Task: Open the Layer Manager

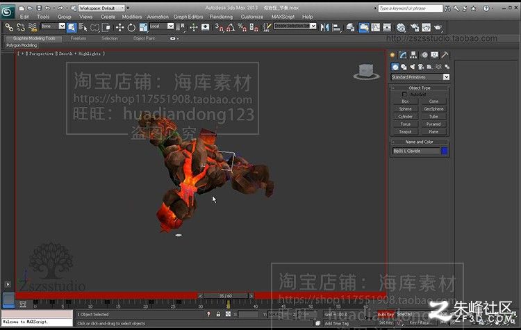Action: 350,27
